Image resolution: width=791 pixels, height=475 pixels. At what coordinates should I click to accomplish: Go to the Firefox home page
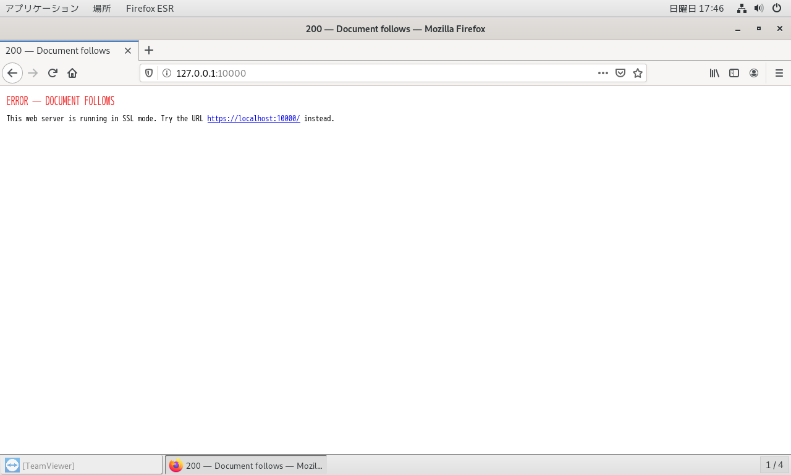point(72,73)
